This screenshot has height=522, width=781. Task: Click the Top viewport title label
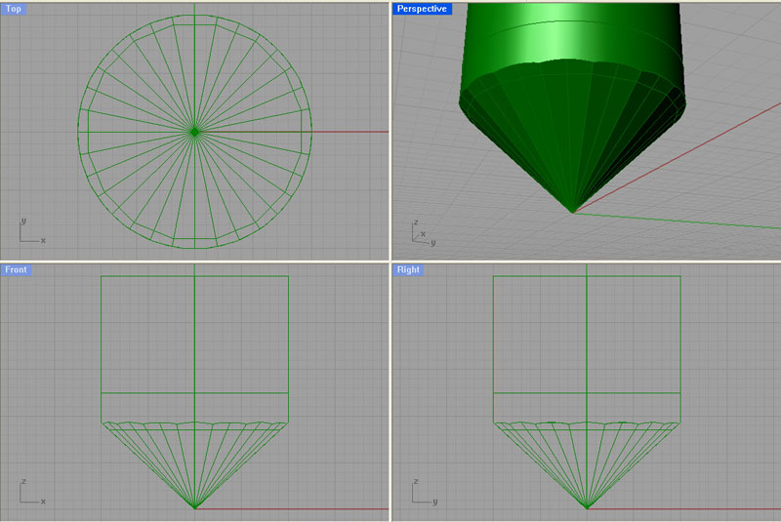point(14,9)
